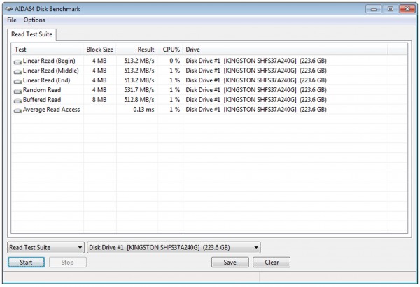Click the 512.8 MB/s result value

pos(139,100)
